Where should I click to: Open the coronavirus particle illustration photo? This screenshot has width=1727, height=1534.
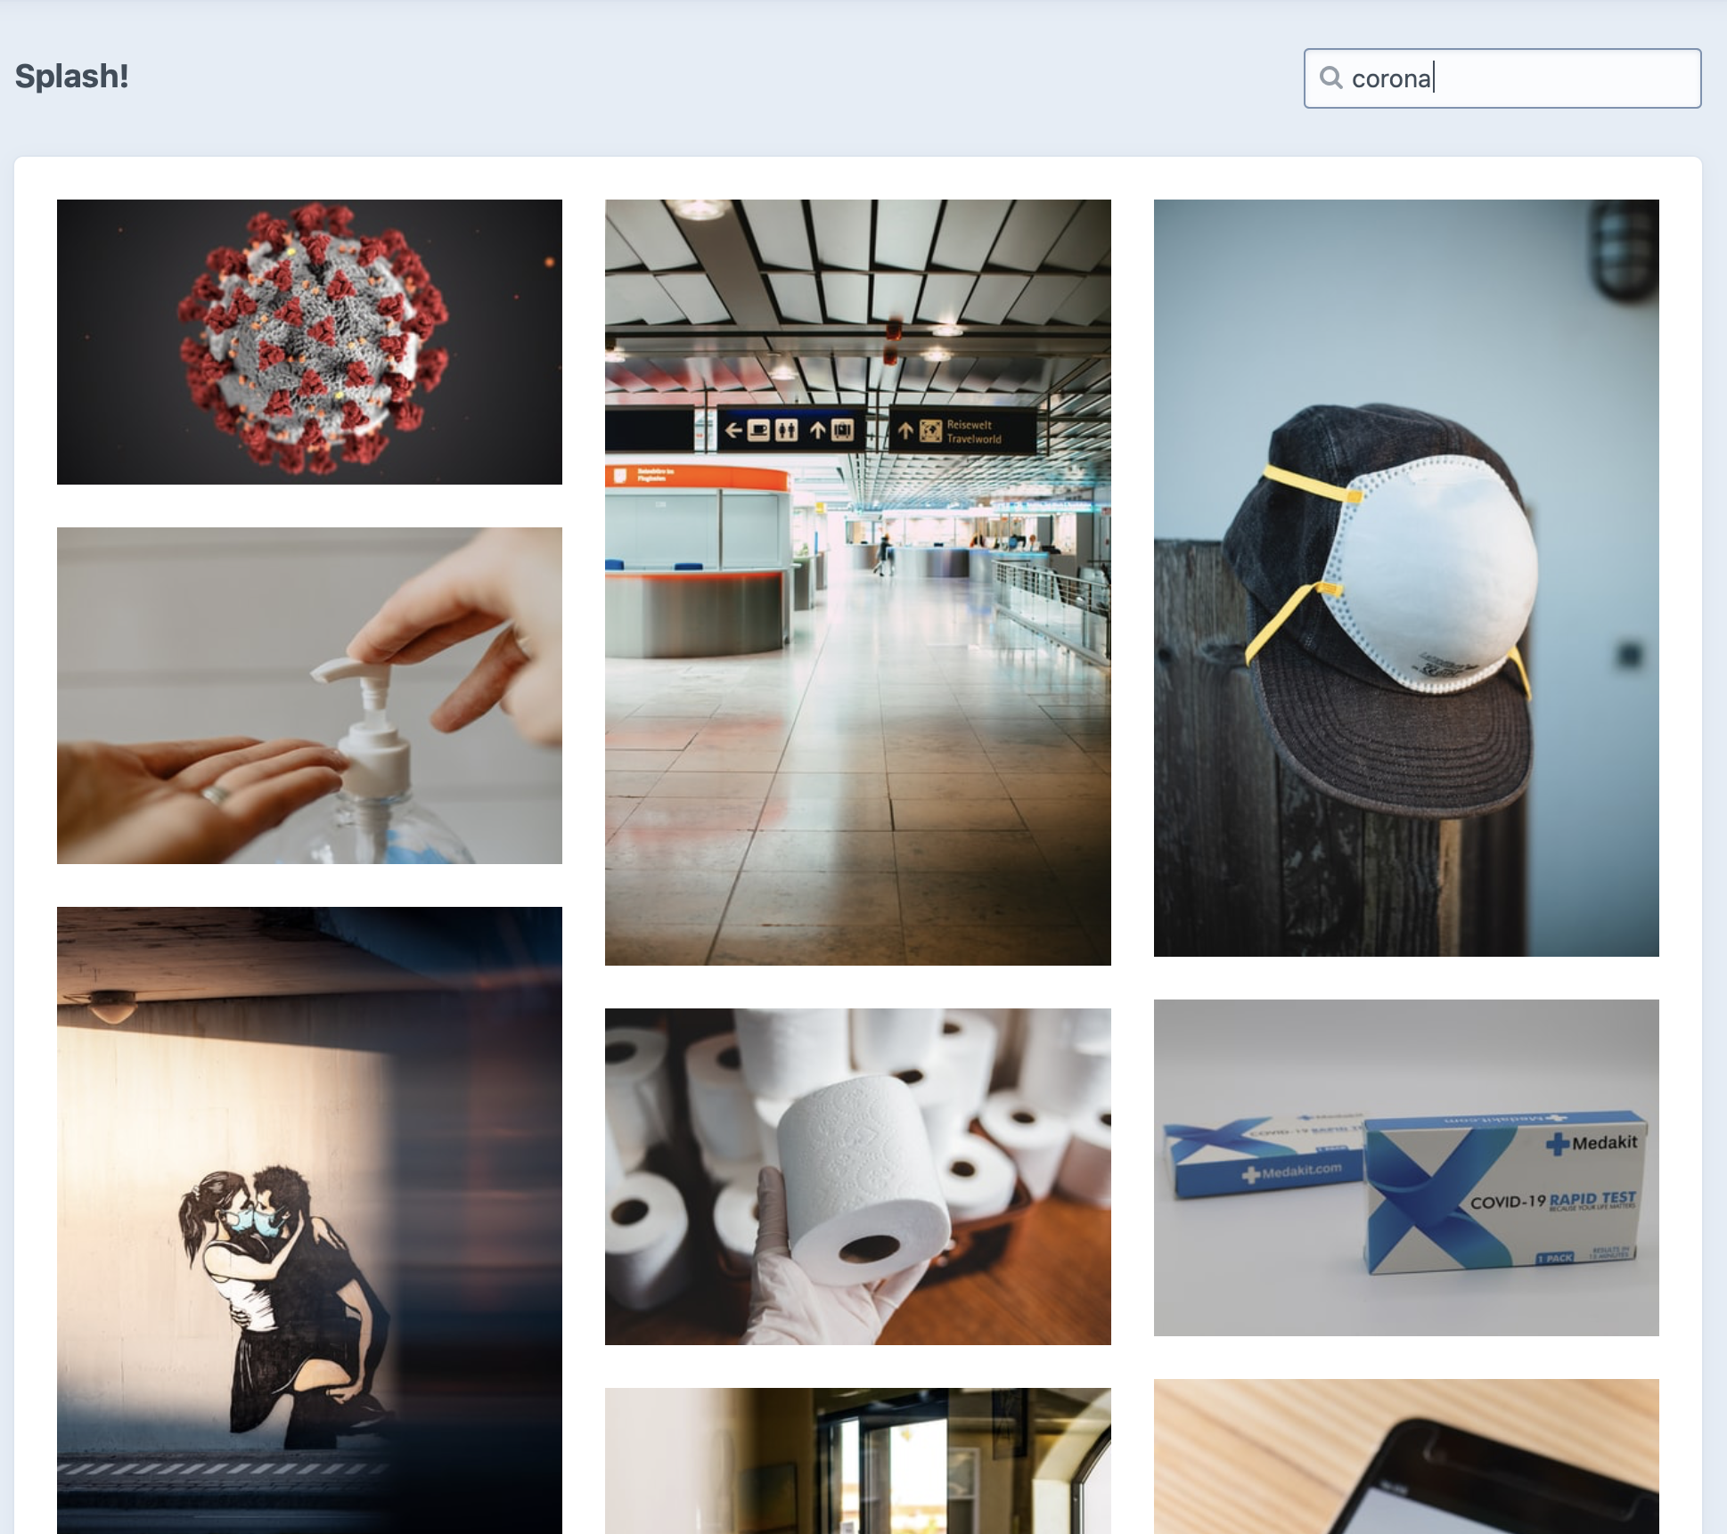click(x=309, y=342)
